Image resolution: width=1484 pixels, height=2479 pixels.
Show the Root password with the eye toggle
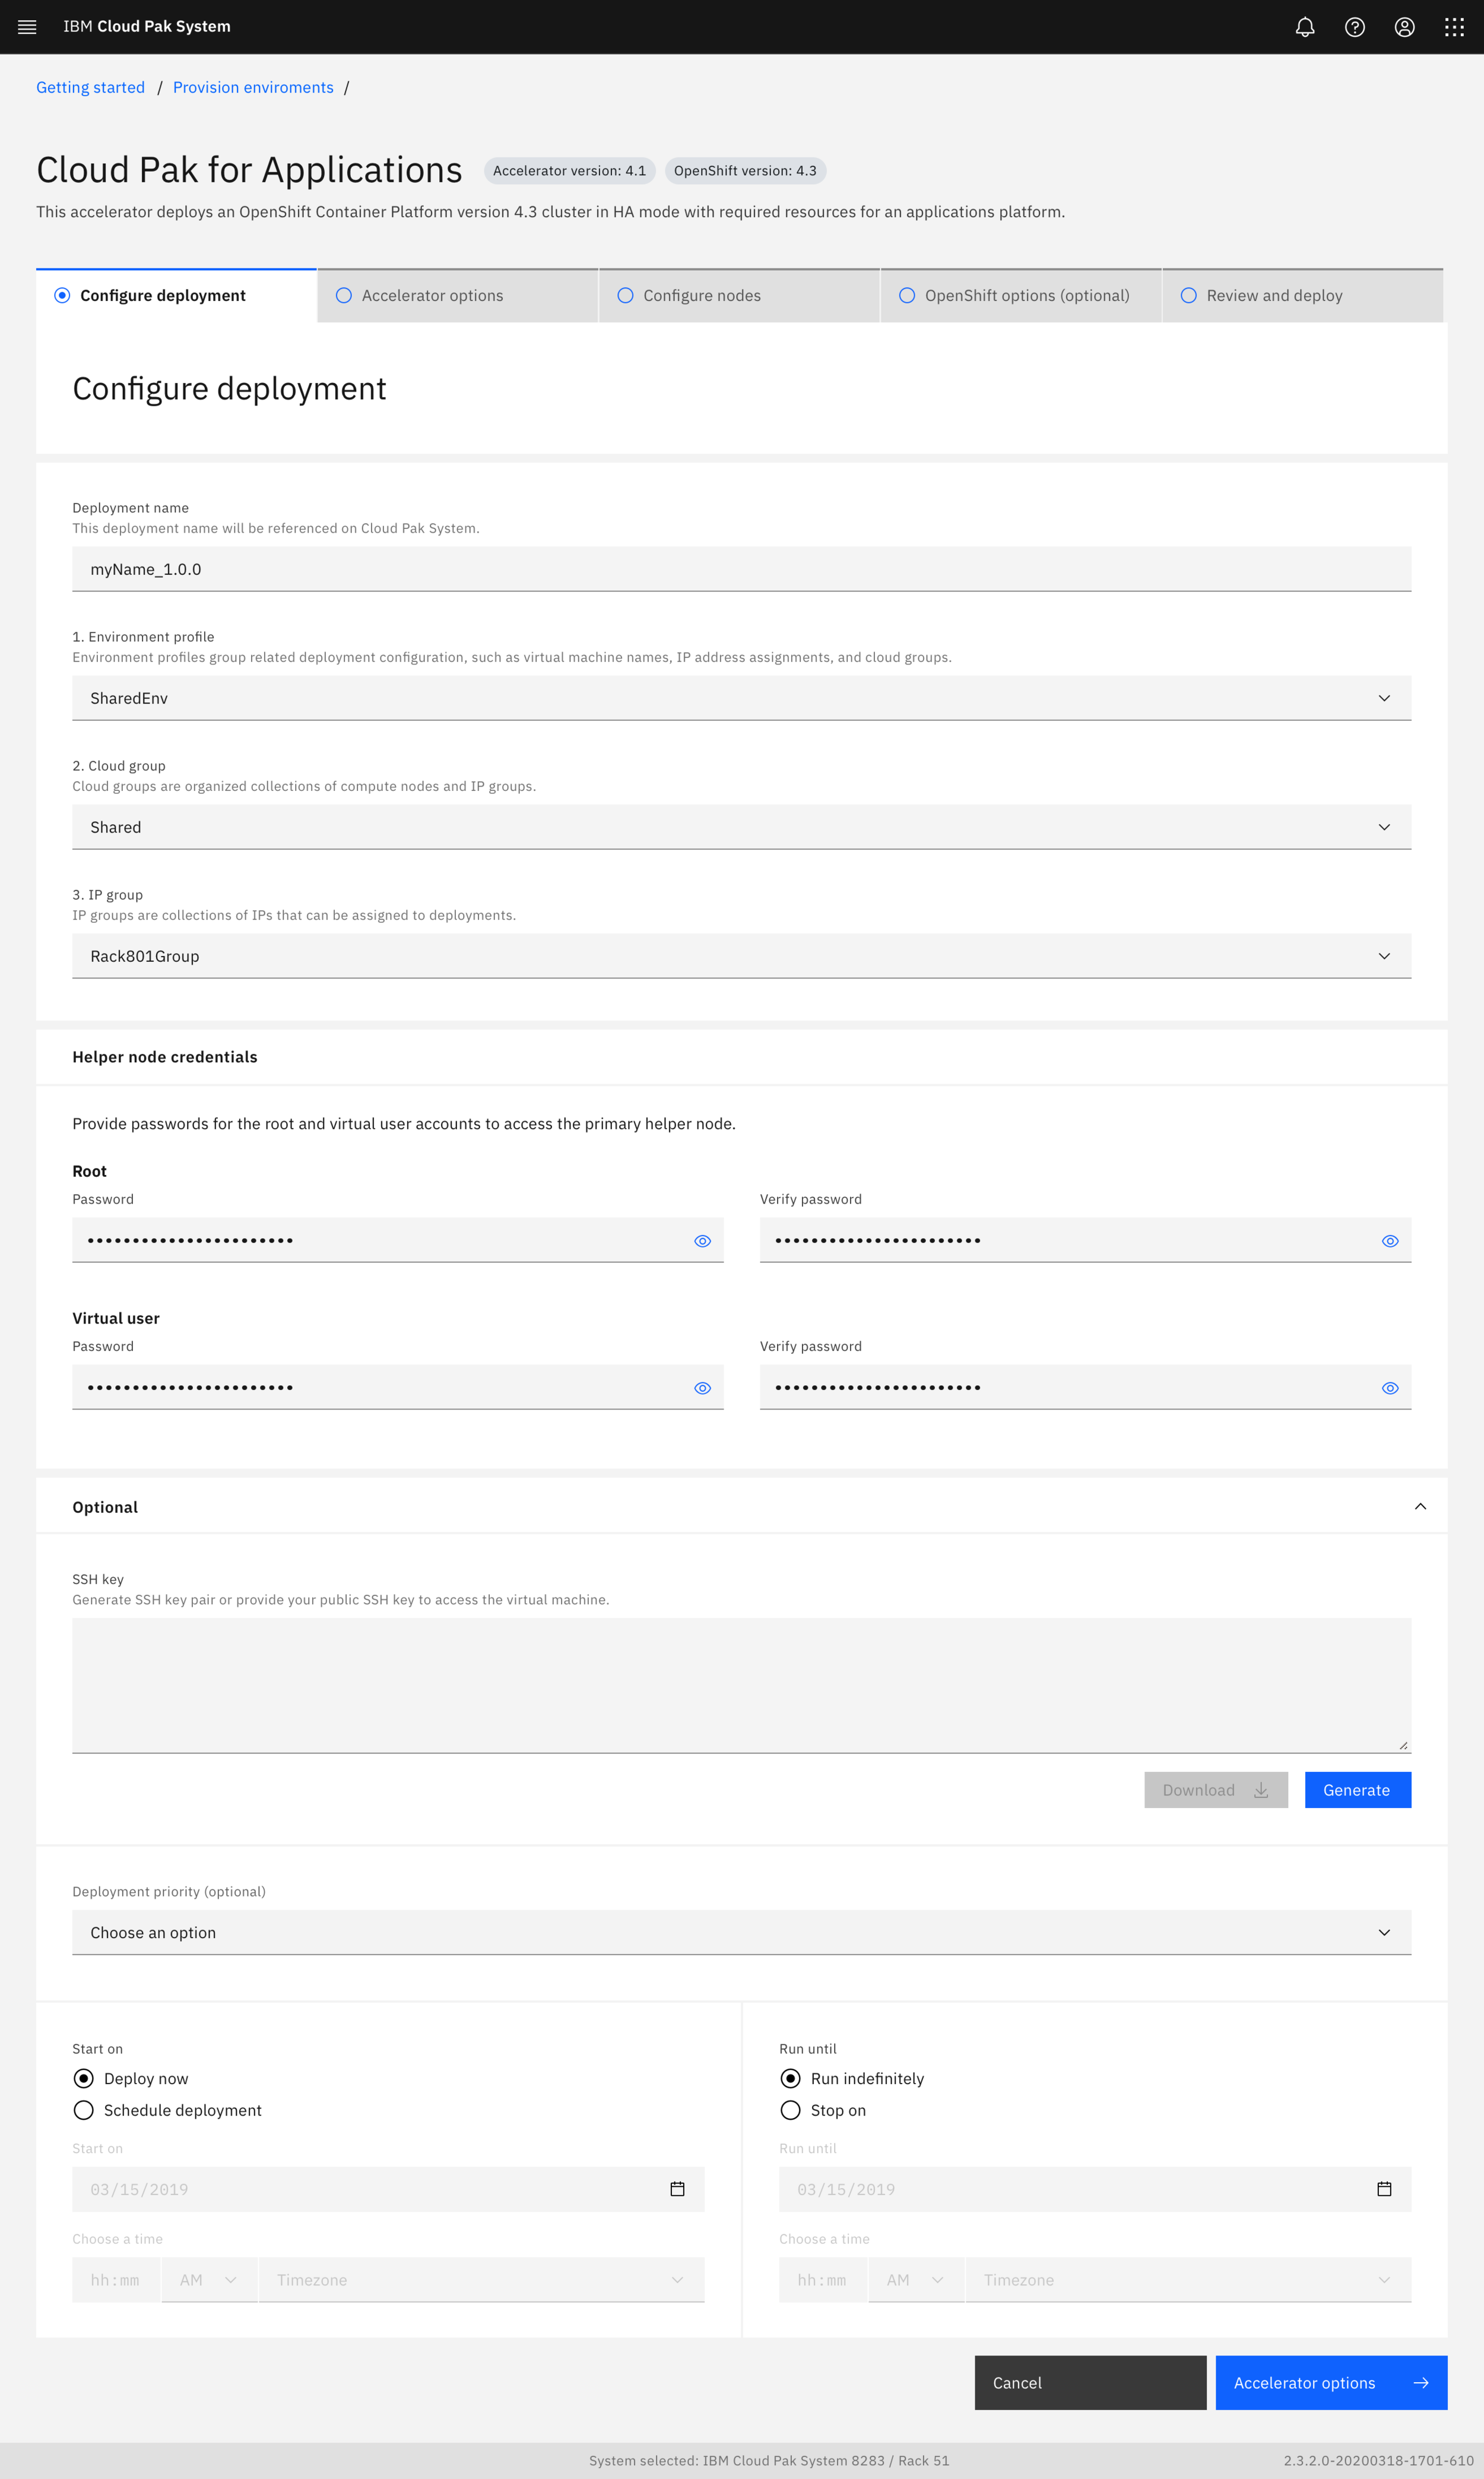[702, 1240]
